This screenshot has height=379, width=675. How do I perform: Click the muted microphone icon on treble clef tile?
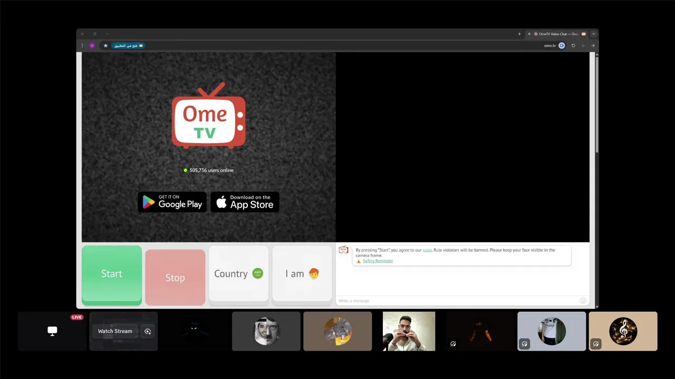pos(596,344)
